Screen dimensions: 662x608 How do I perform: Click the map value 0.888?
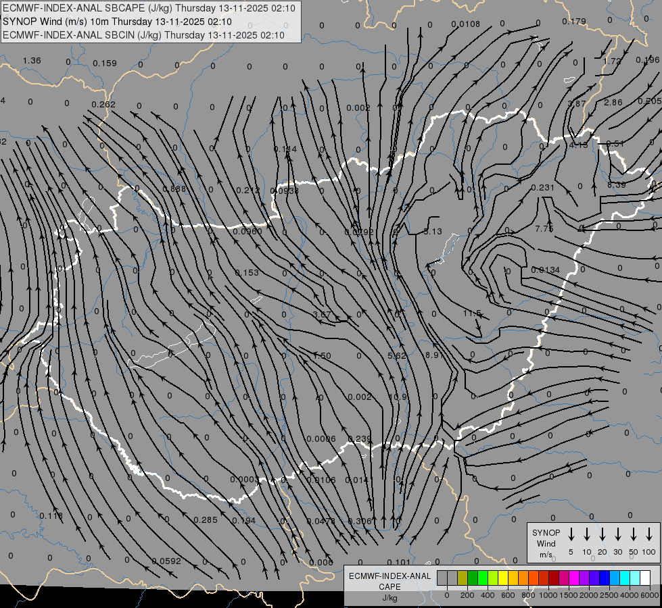[x=174, y=188]
